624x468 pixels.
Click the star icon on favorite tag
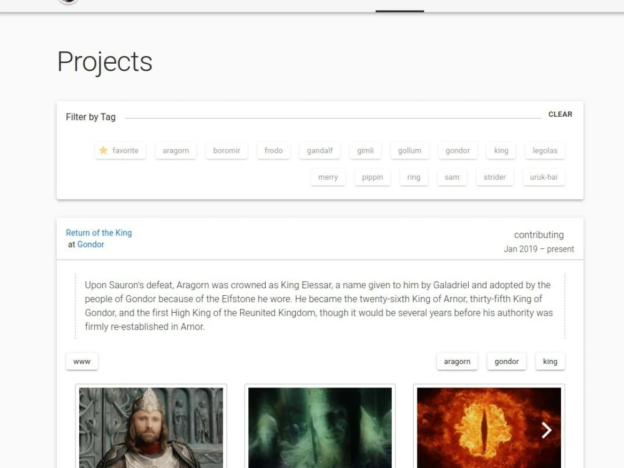tap(104, 150)
